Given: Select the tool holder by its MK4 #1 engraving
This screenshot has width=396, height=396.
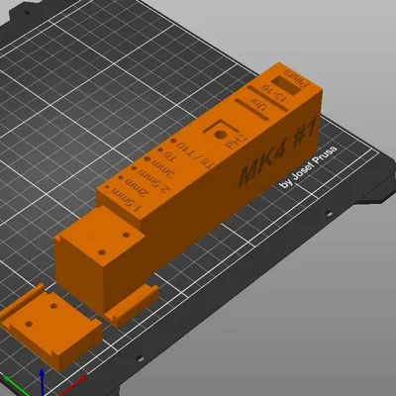Looking at the screenshot, I should [278, 152].
